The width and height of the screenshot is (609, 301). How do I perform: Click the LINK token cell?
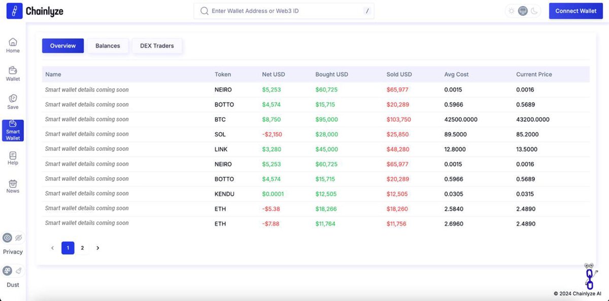click(x=221, y=149)
